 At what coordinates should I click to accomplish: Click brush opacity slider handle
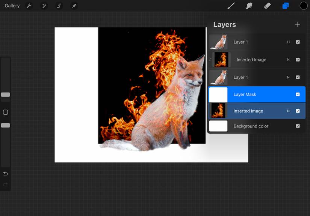[6, 126]
